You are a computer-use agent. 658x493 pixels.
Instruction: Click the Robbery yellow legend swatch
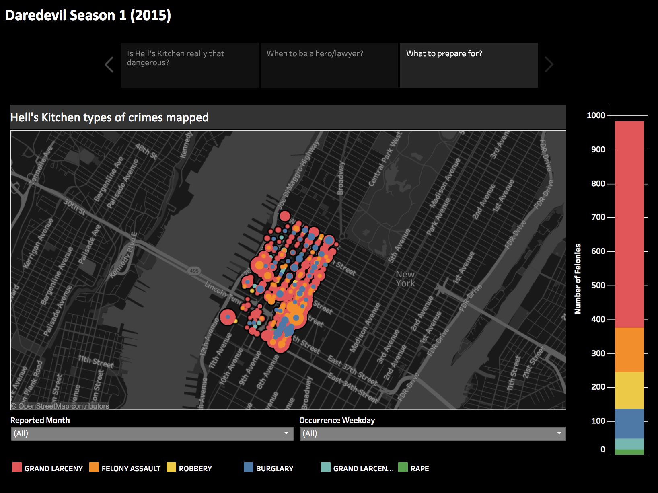(x=171, y=467)
